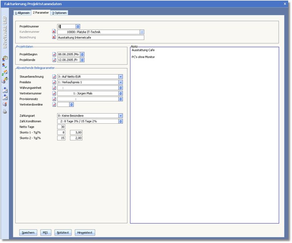Click the person with green checkmark icon
The height and width of the screenshot is (243, 292).
point(5,65)
